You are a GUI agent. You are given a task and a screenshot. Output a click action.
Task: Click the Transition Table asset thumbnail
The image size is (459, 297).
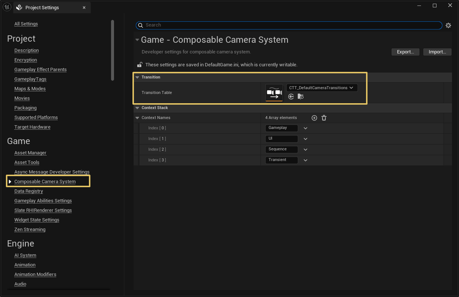(274, 92)
